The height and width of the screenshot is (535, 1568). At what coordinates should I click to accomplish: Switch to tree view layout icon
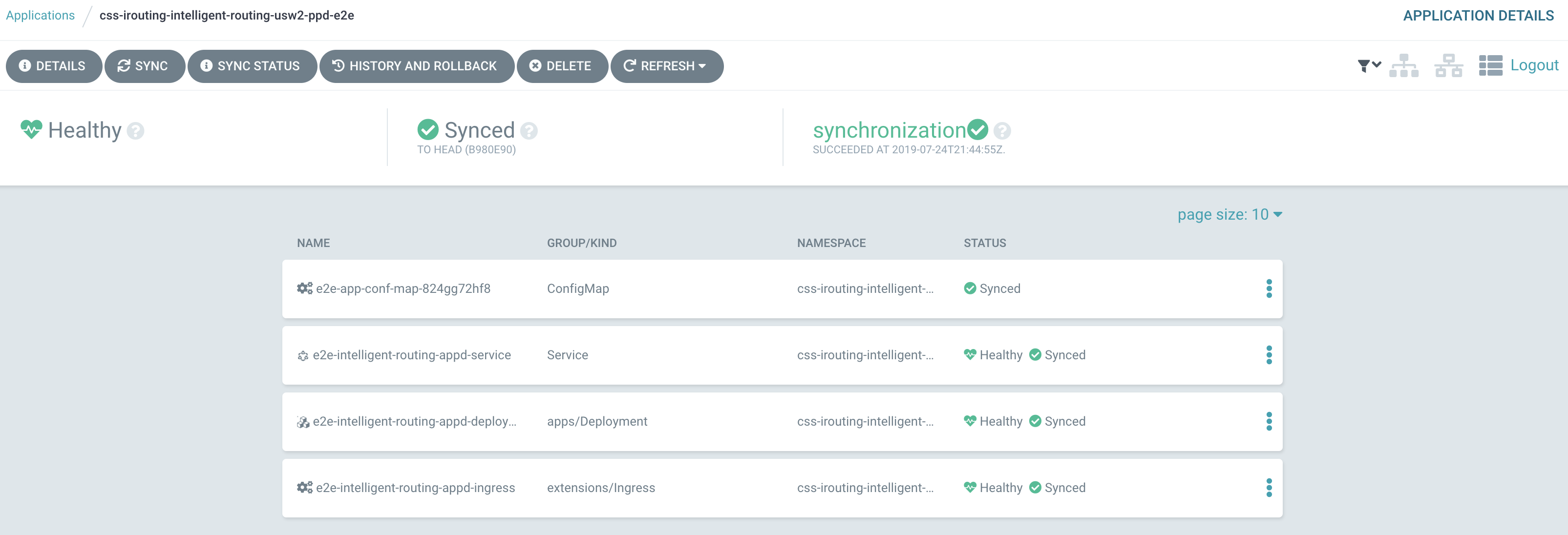coord(1405,65)
